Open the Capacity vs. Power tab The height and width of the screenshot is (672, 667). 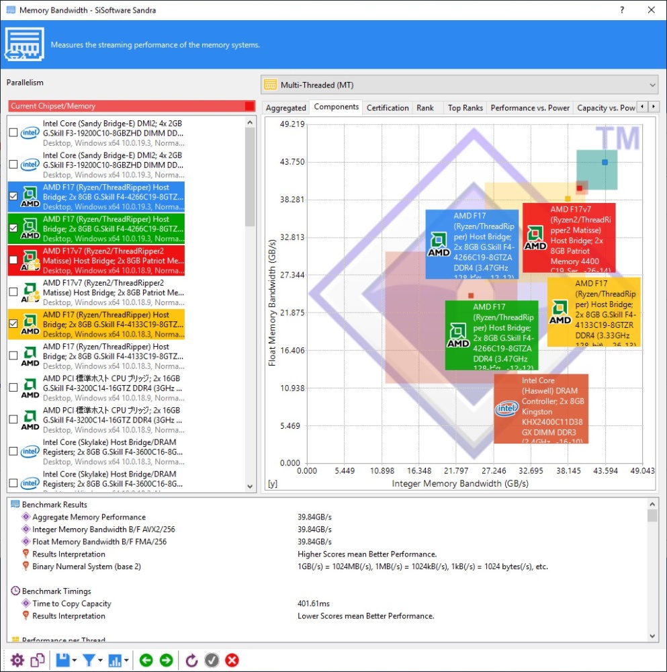606,108
